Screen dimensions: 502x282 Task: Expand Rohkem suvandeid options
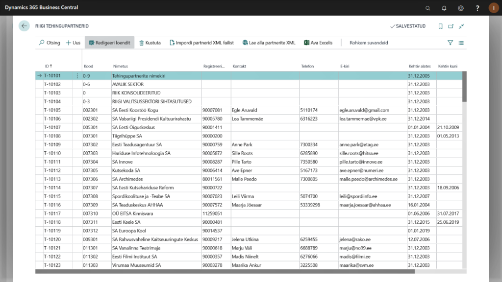coord(369,43)
